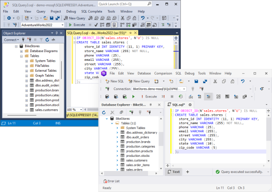Image resolution: width=272 pixels, height=192 pixels.
Task: Click the Cut scissors icon in SSMS
Action: tap(123, 18)
